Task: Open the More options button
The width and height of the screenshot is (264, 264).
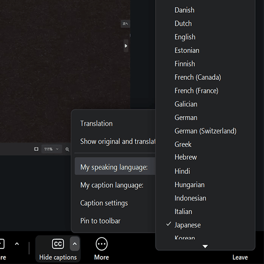Action: tap(101, 248)
